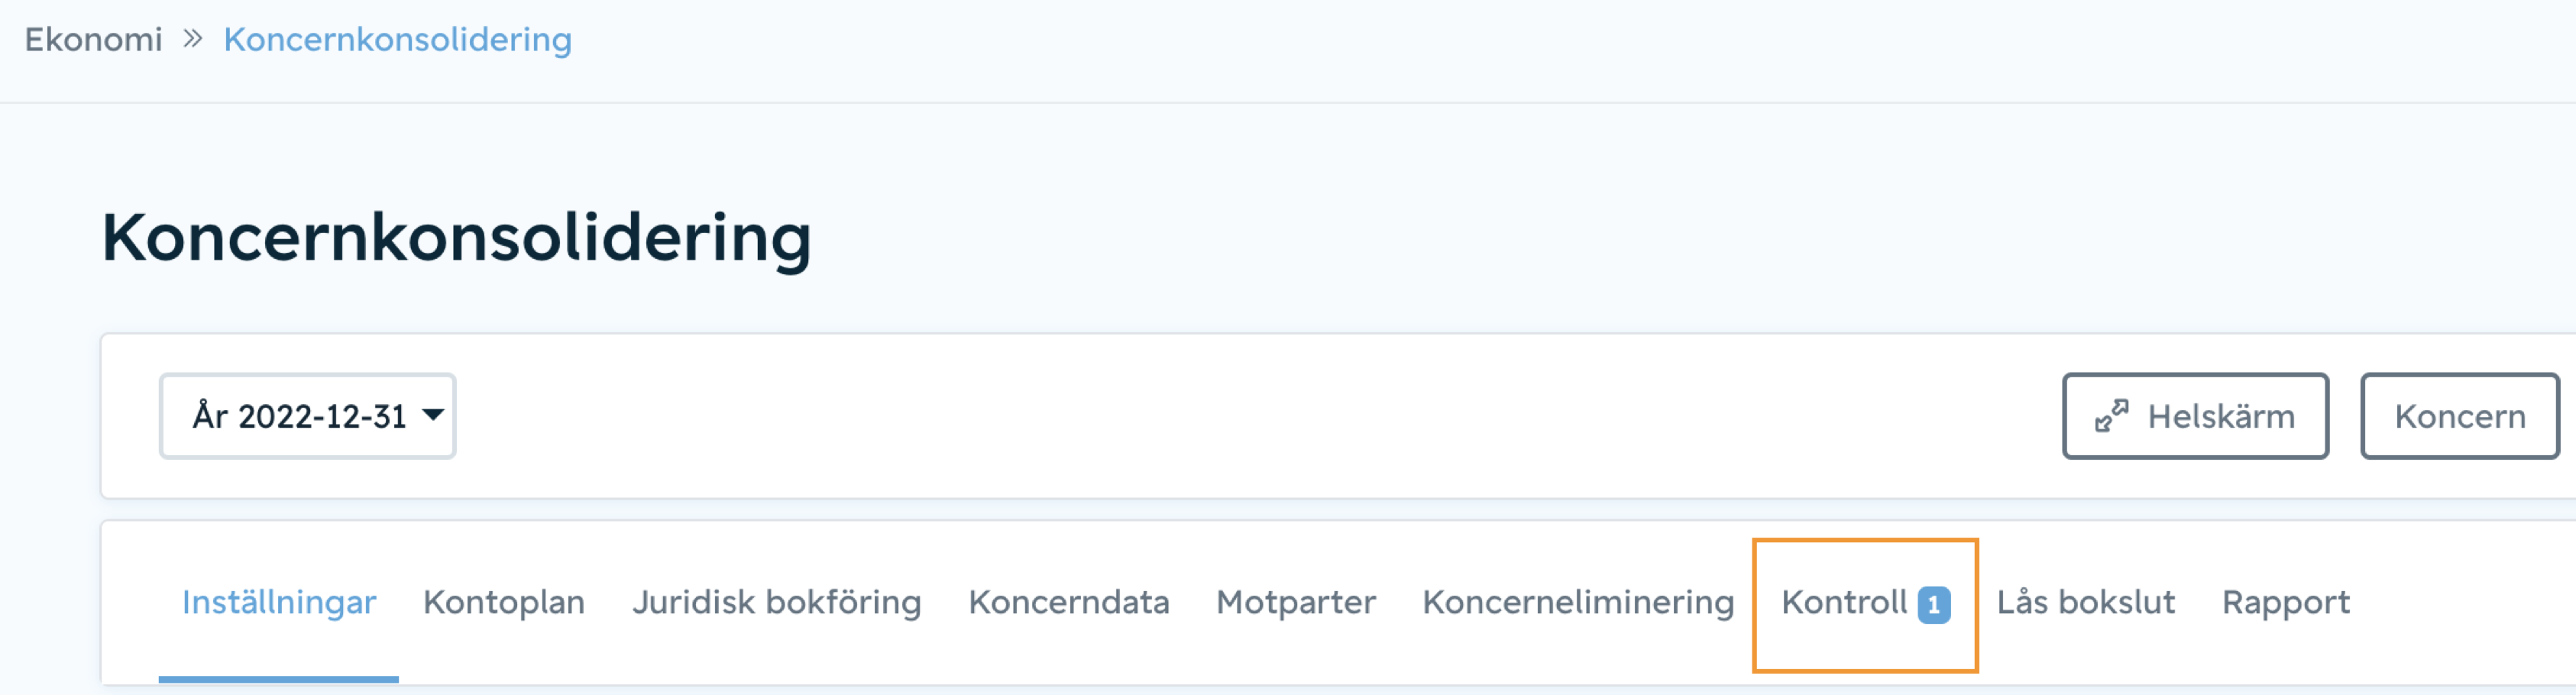Select the Juridisk bokföring tab
The image size is (2576, 695).
click(x=777, y=603)
